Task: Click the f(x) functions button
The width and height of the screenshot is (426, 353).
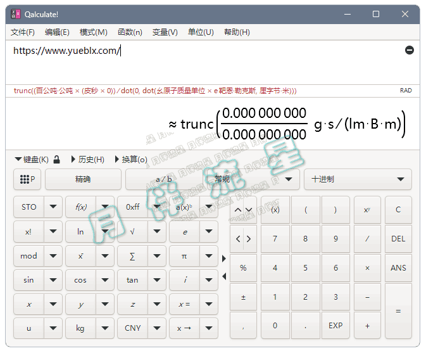Action: (80, 207)
